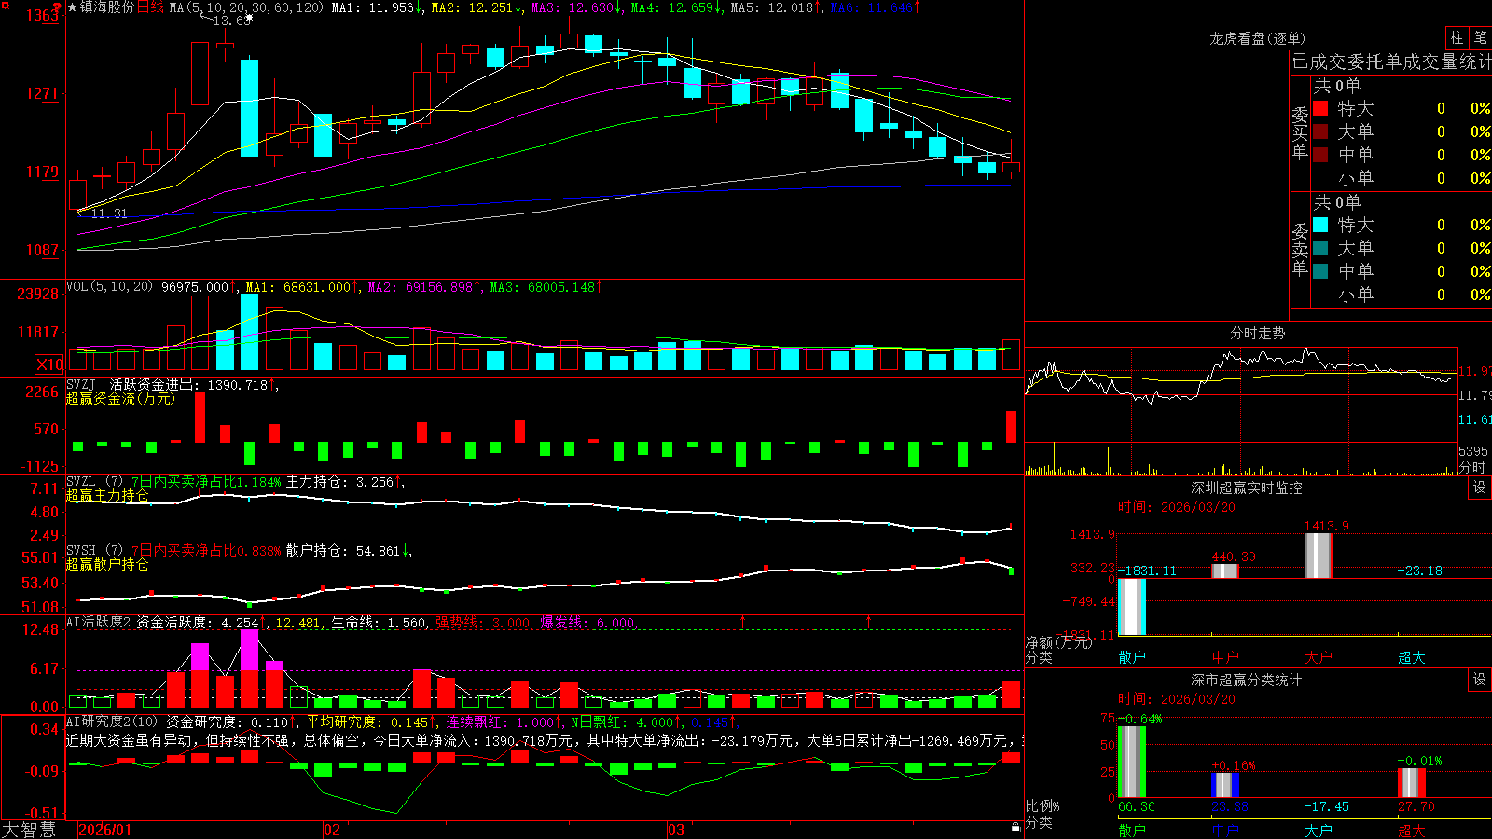Click the 委买单 vertical label
Screen dimensions: 1492x839
coord(1300,132)
